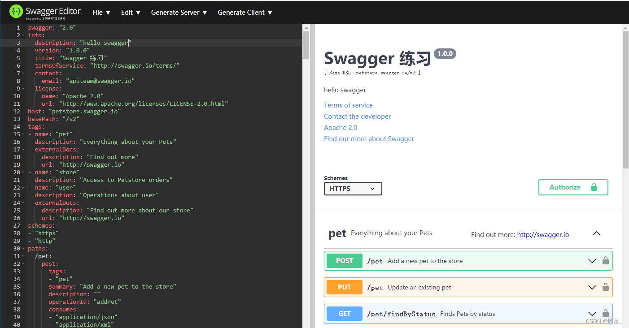This screenshot has height=328, width=629.
Task: Open the Terms of service link
Action: pos(348,105)
